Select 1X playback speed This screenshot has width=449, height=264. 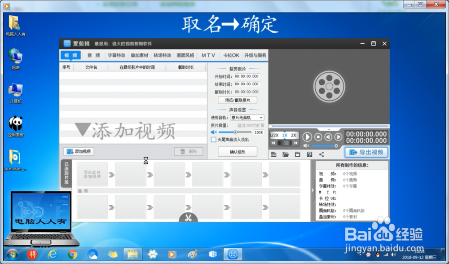pos(285,135)
